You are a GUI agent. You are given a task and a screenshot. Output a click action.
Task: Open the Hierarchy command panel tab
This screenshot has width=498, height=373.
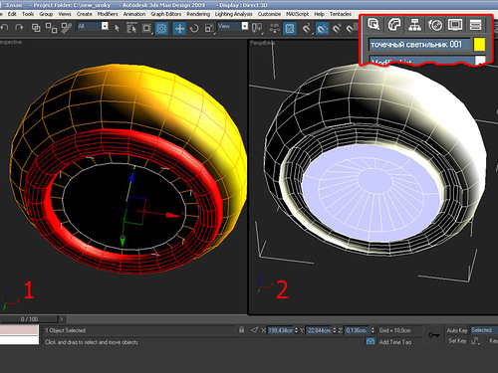pyautogui.click(x=414, y=25)
